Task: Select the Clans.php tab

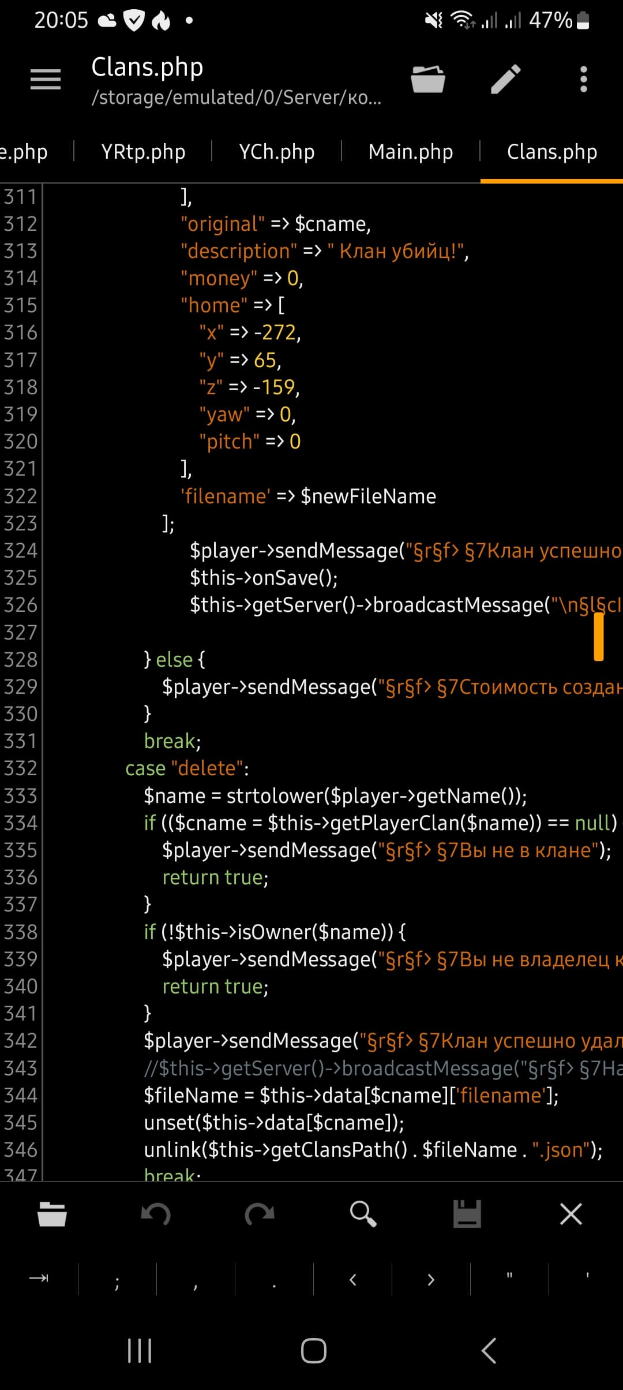Action: pos(551,152)
